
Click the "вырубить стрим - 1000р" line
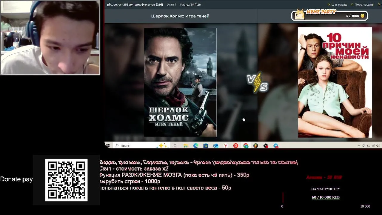130,182
